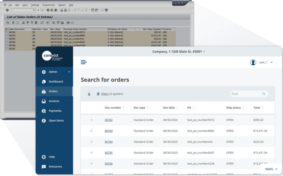Select SAP row selector for order 86784
Image resolution: width=283 pixels, height=176 pixels.
(7, 39)
